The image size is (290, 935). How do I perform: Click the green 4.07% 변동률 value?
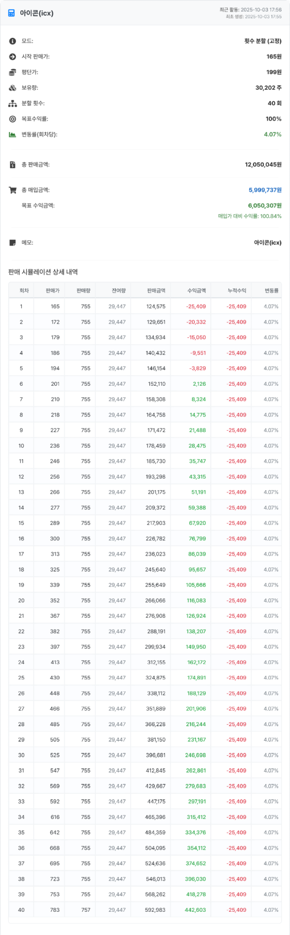(x=273, y=134)
